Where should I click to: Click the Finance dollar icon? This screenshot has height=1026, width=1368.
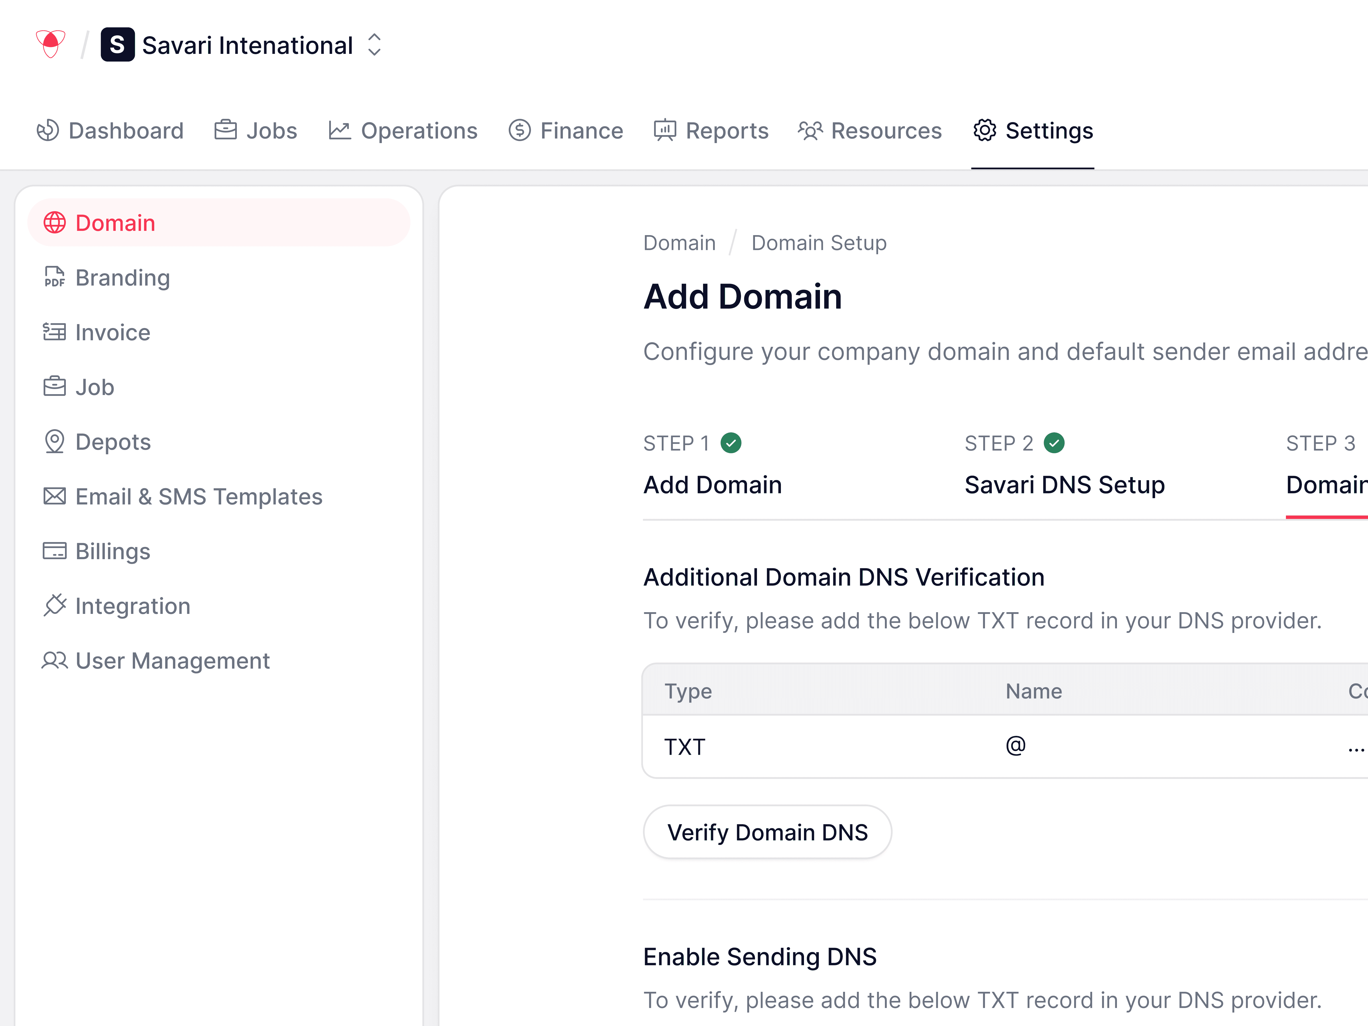point(520,131)
